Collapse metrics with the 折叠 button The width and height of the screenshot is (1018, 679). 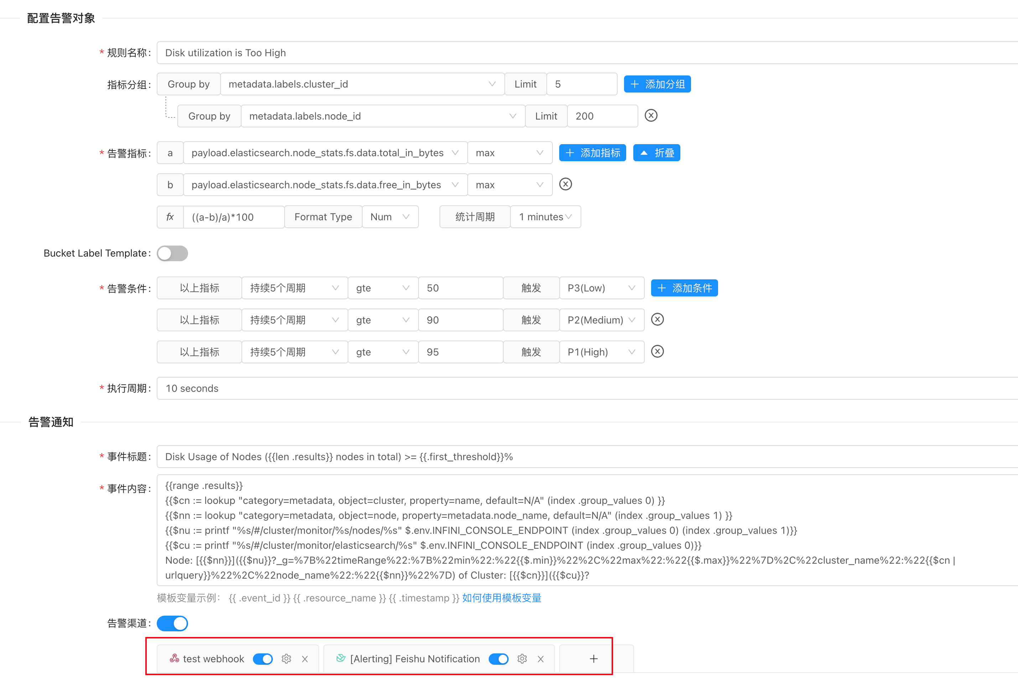tap(656, 153)
